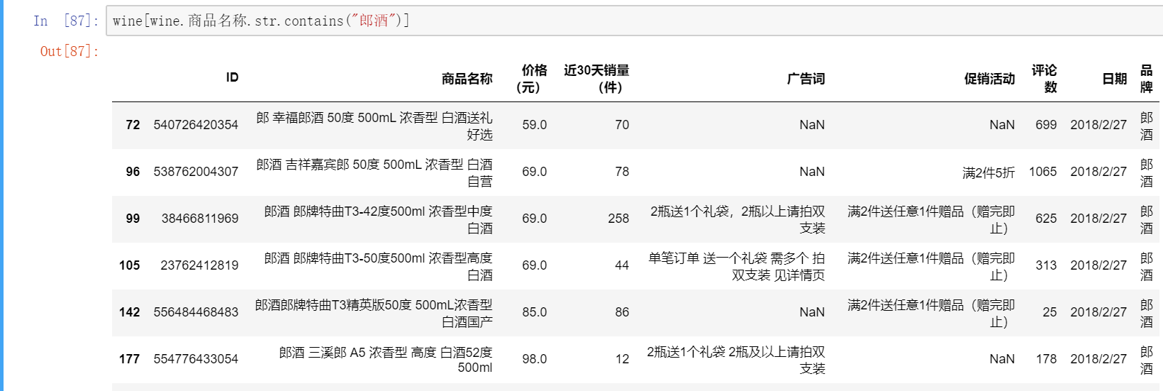Click the 促销活动 column header
The width and height of the screenshot is (1163, 391).
pos(989,79)
